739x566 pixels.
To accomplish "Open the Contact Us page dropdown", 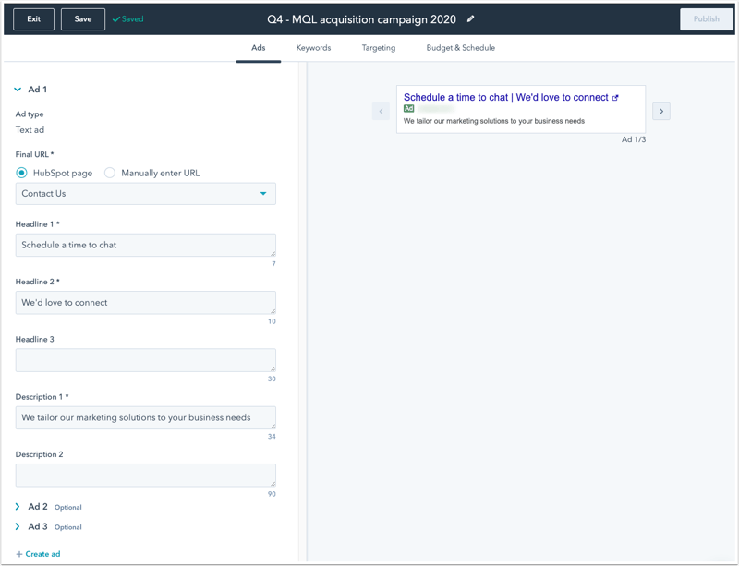I will 146,194.
